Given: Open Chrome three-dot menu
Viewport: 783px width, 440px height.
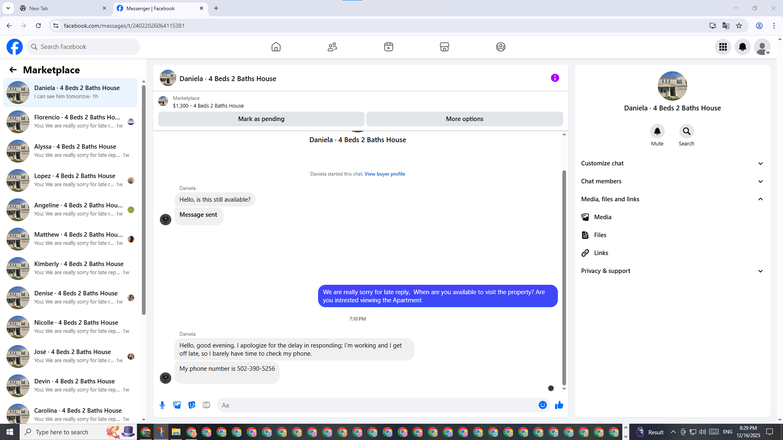Looking at the screenshot, I should click(774, 26).
